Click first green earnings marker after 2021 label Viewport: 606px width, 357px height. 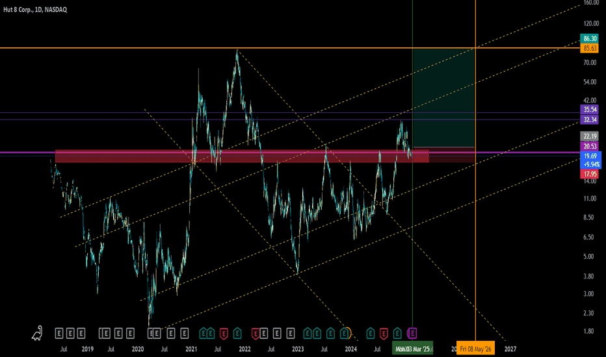(x=204, y=333)
